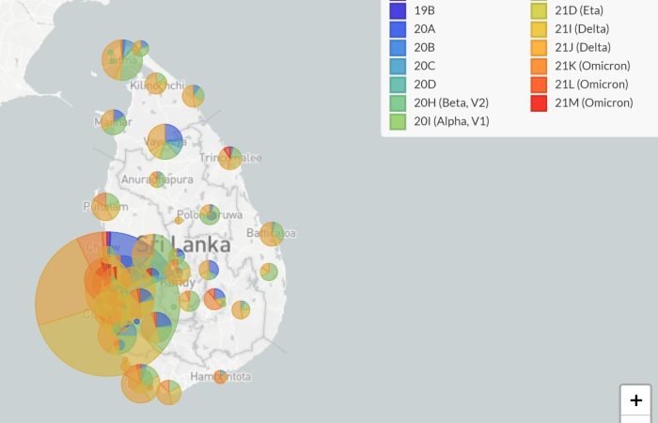Image resolution: width=658 pixels, height=423 pixels.
Task: Click the Trincomalee pie chart marker
Action: point(229,158)
